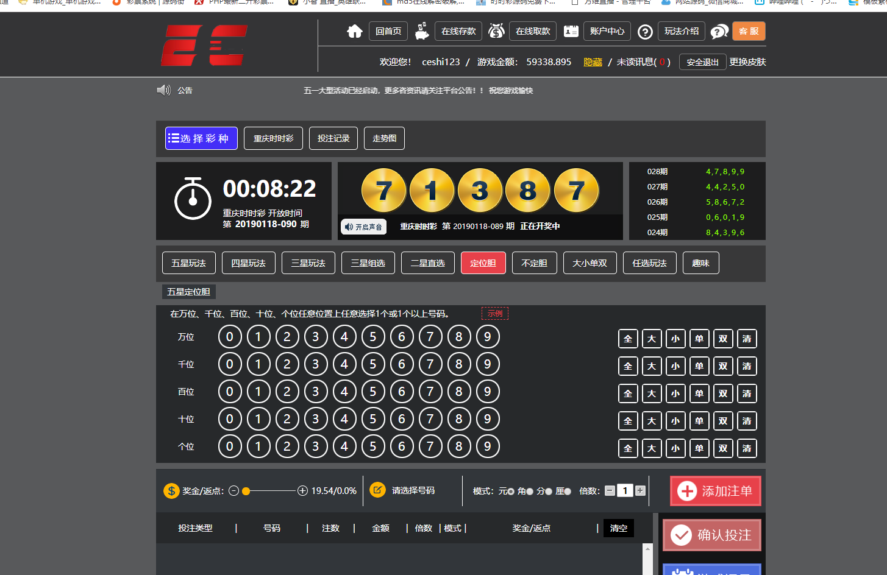Viewport: 887px width, 575px height.
Task: Click the minus icon on 奖金/返点 slider
Action: 233,491
